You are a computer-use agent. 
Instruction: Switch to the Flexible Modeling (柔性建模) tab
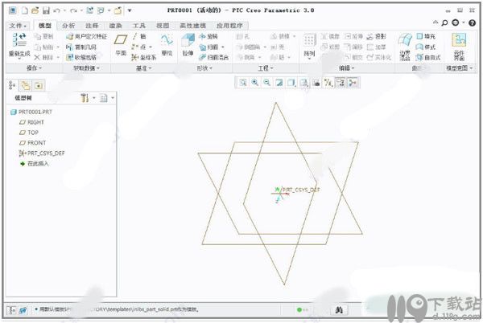[x=193, y=26]
